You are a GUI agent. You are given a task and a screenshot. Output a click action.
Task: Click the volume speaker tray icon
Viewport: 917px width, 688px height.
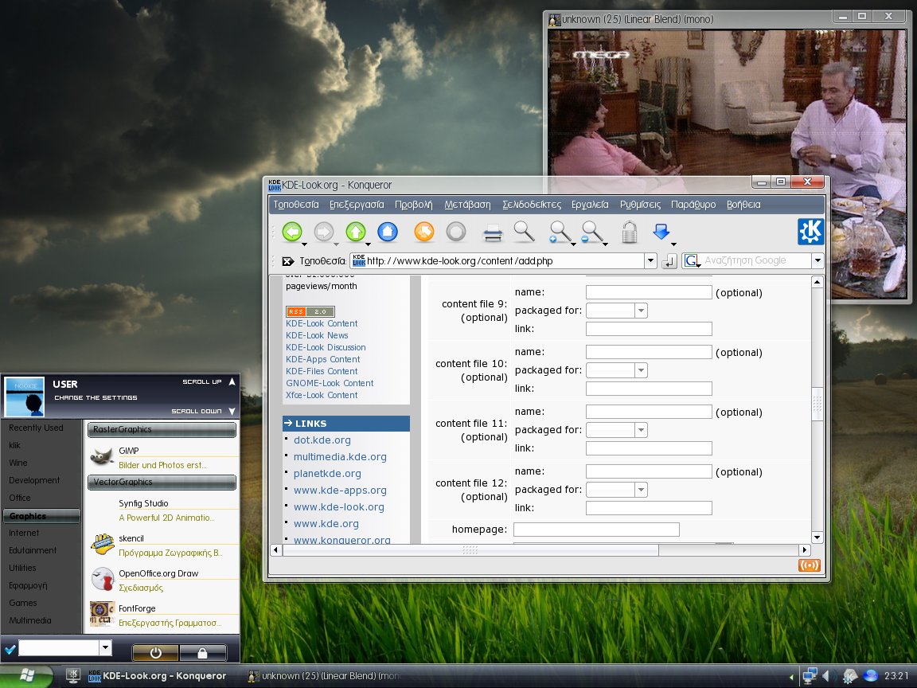point(826,676)
